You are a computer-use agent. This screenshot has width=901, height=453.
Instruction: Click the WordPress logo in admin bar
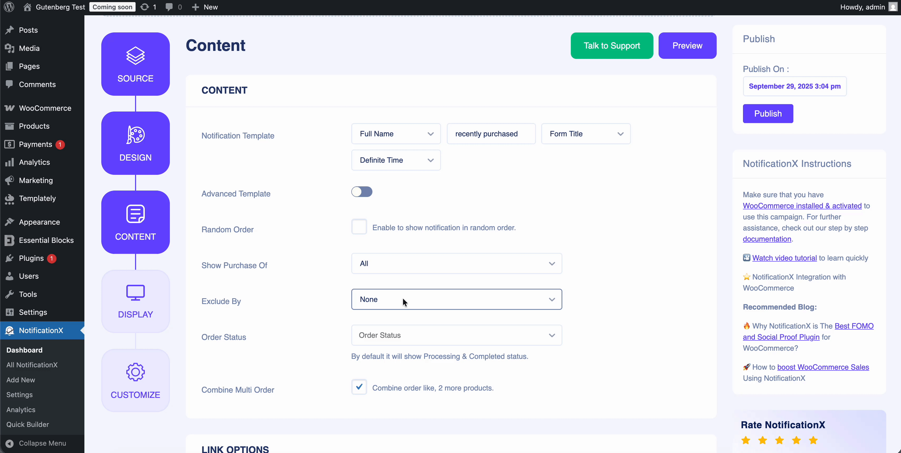[x=9, y=7]
